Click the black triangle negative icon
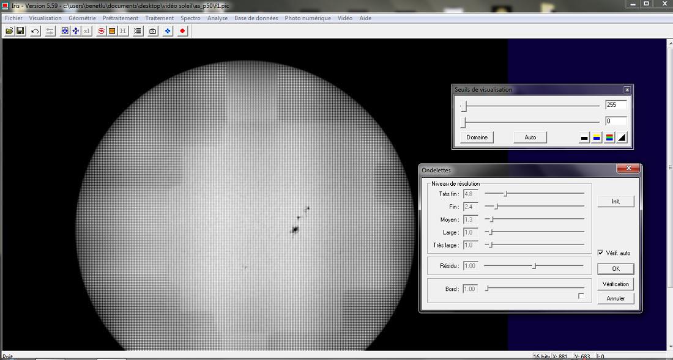673x360 pixels. click(622, 138)
